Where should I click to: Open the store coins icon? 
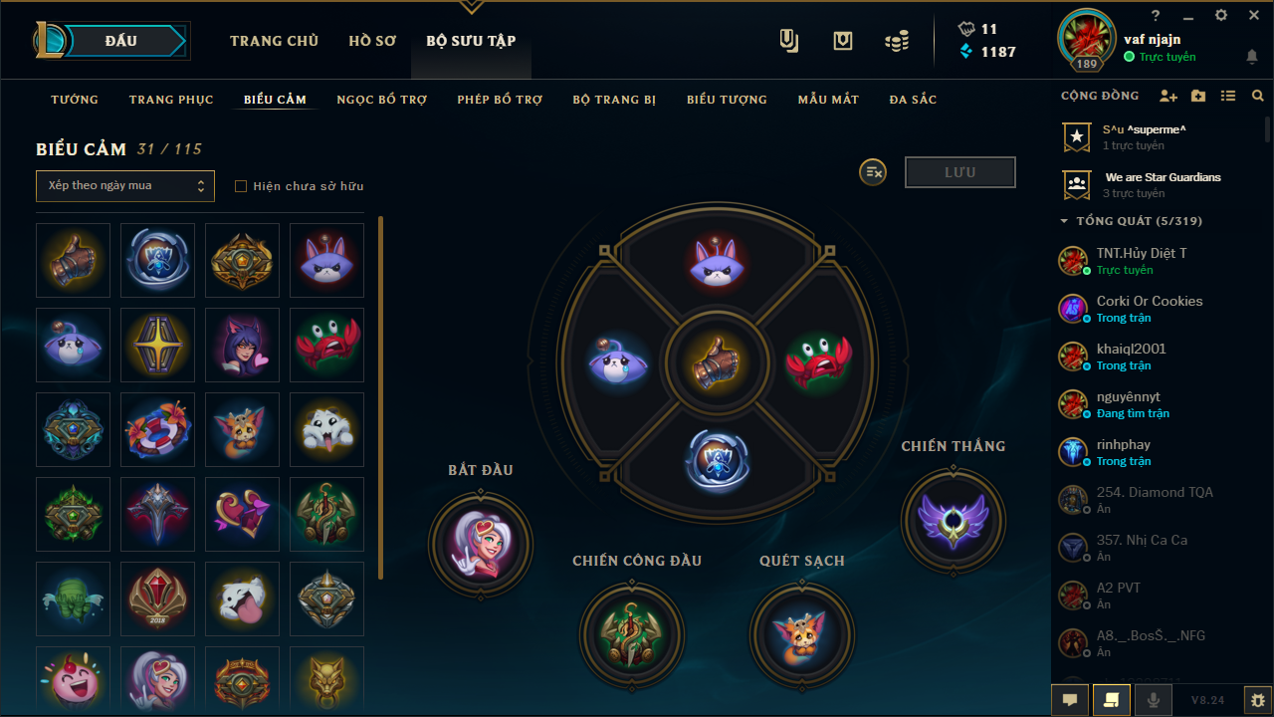click(x=897, y=41)
